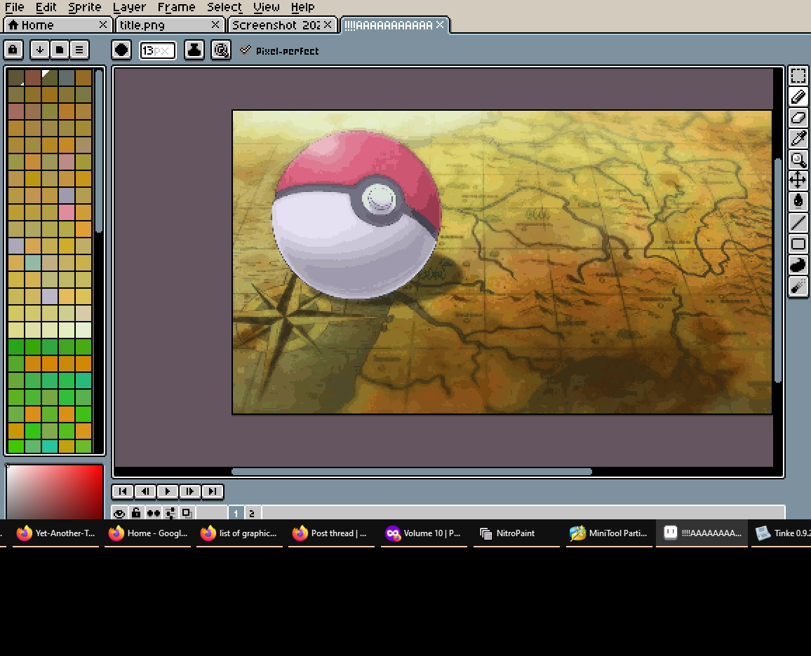The width and height of the screenshot is (811, 656).
Task: Toggle the timeline layers lock icon
Action: coord(136,513)
